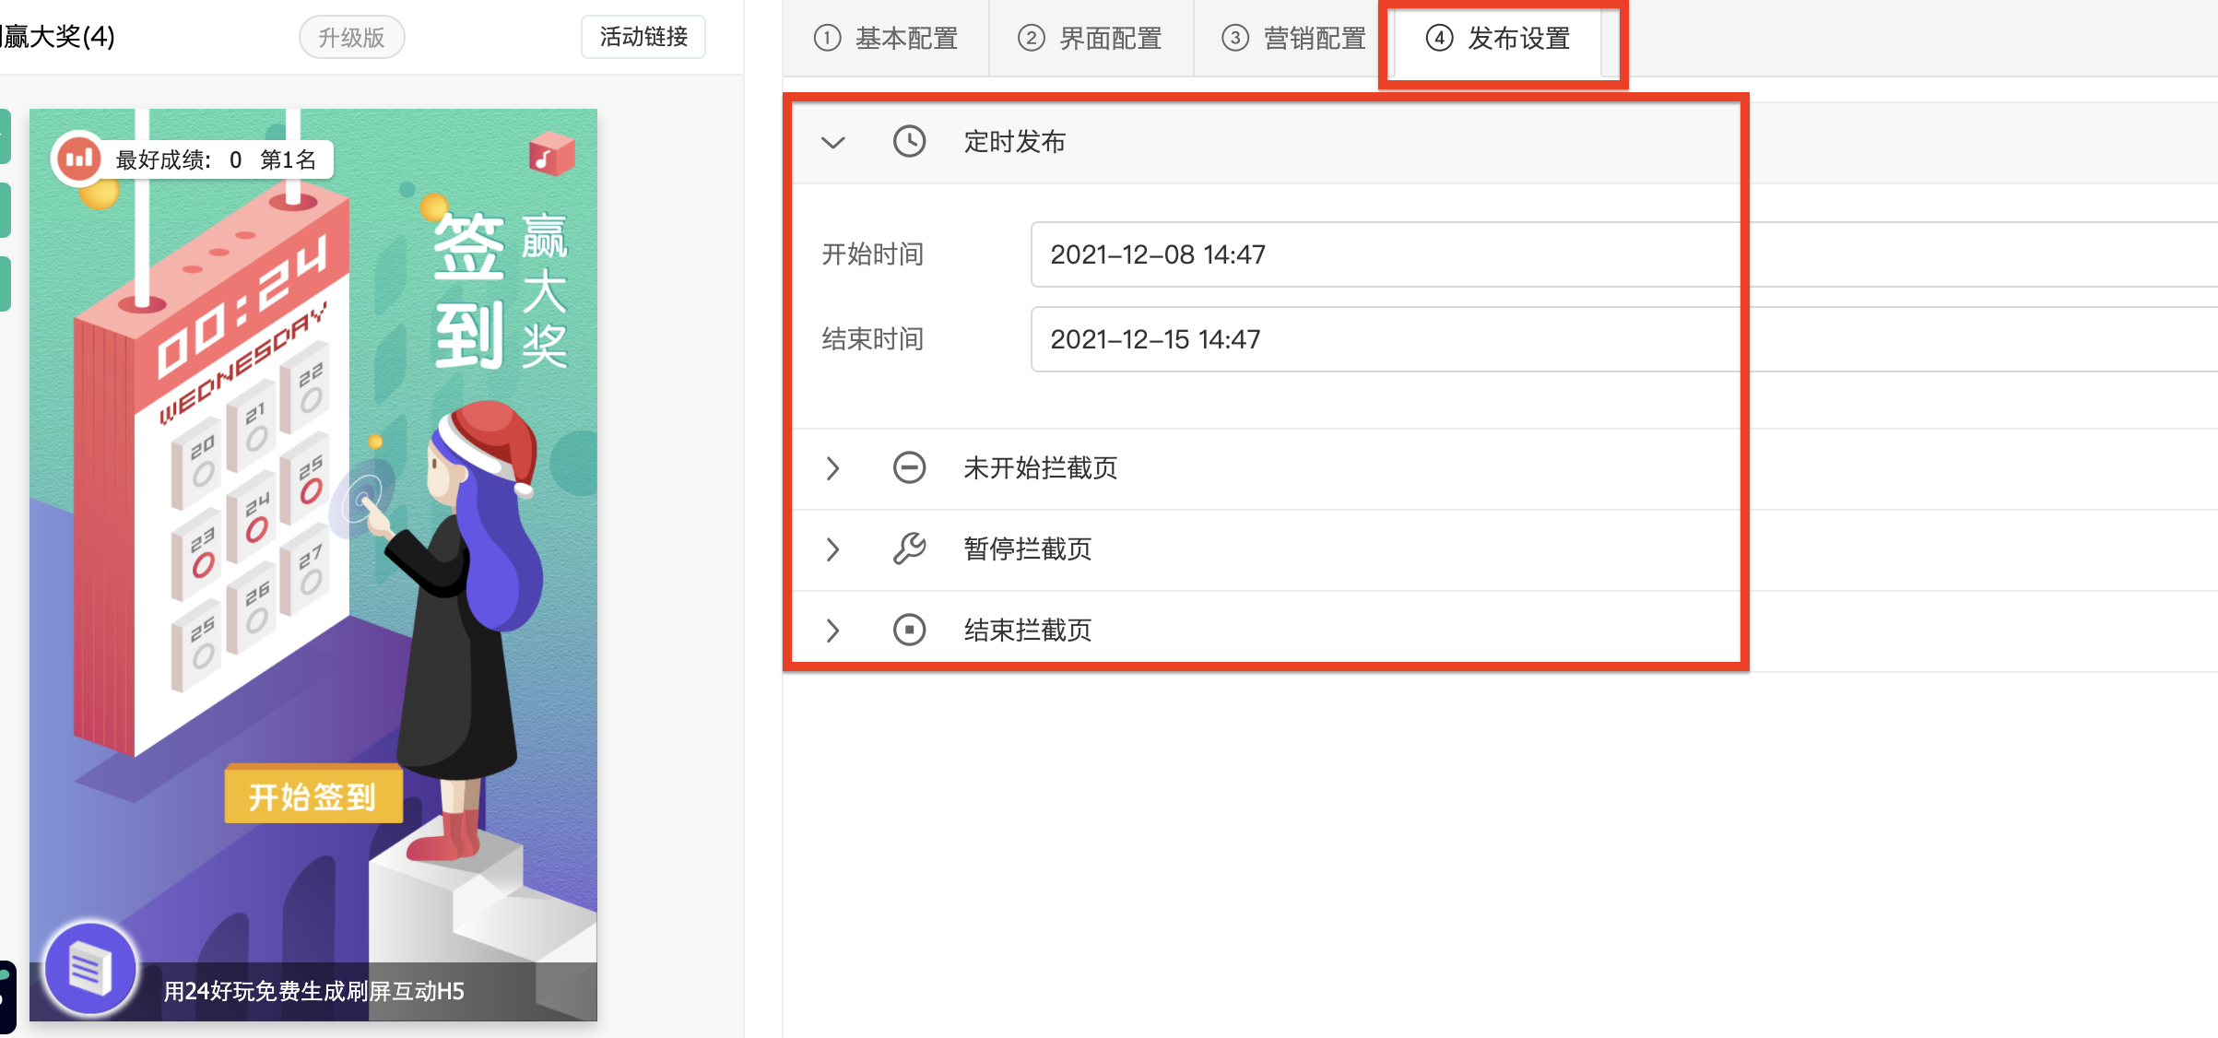Open the 活动链接 button
The width and height of the screenshot is (2218, 1038).
643,37
